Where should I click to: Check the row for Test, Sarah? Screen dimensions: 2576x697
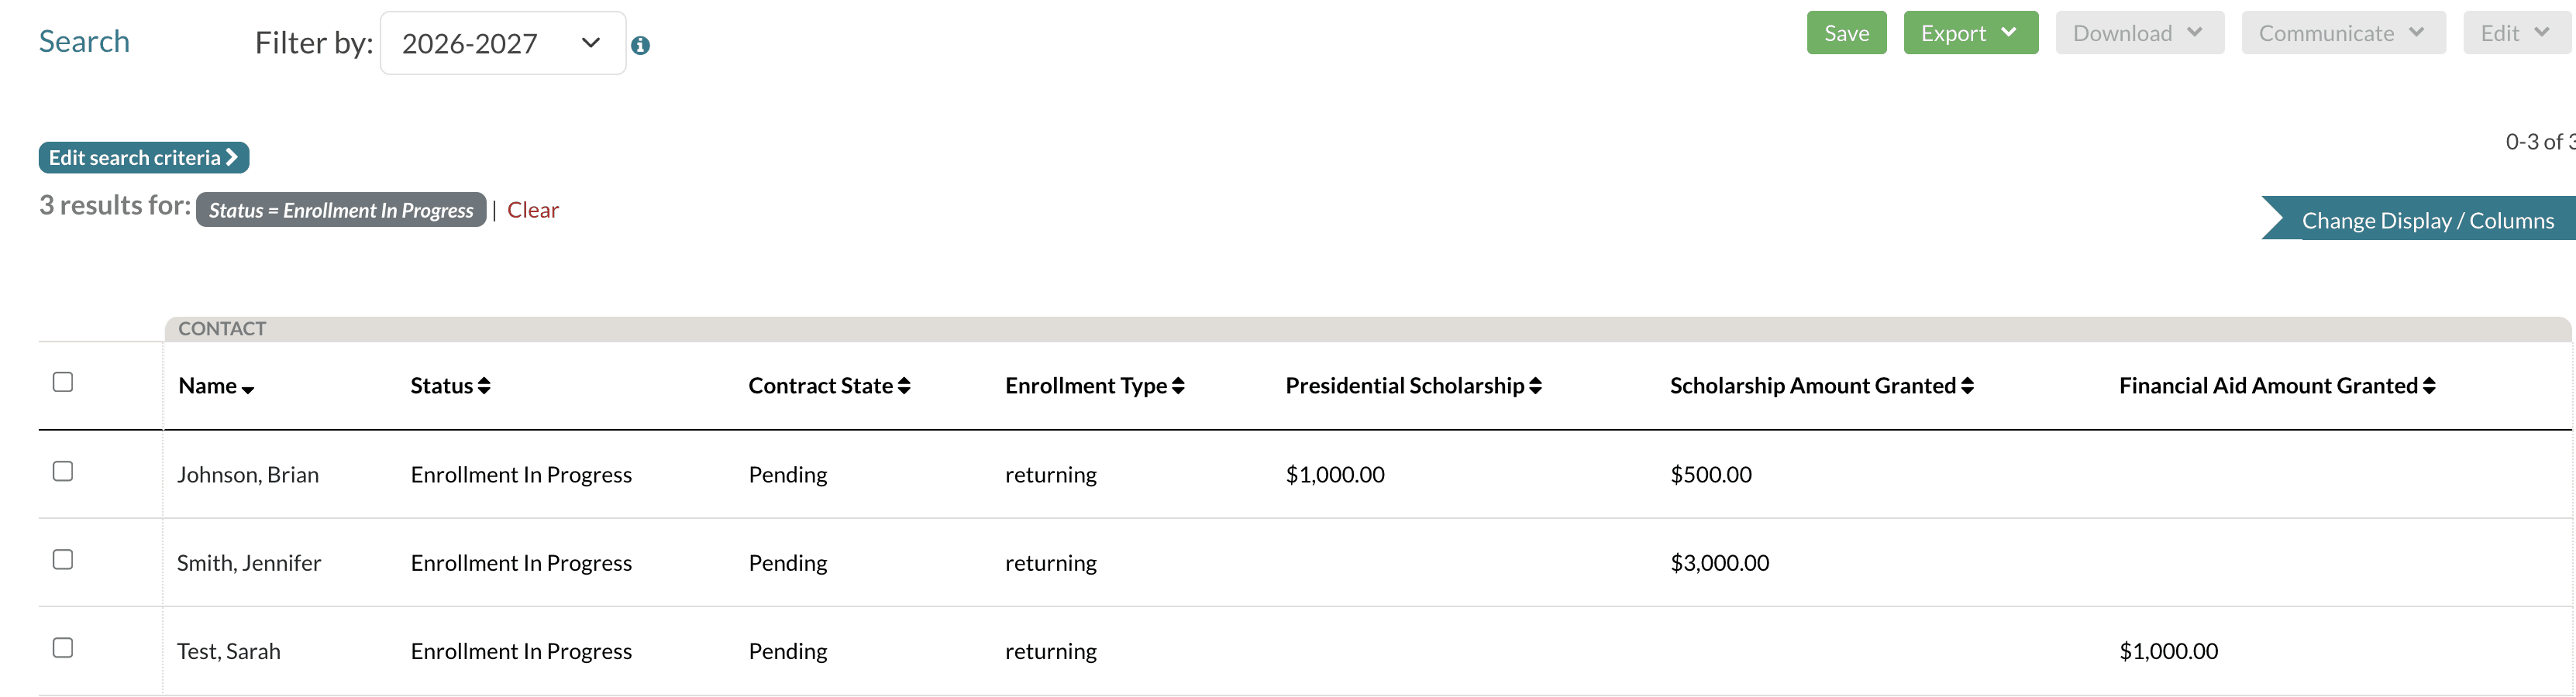63,647
